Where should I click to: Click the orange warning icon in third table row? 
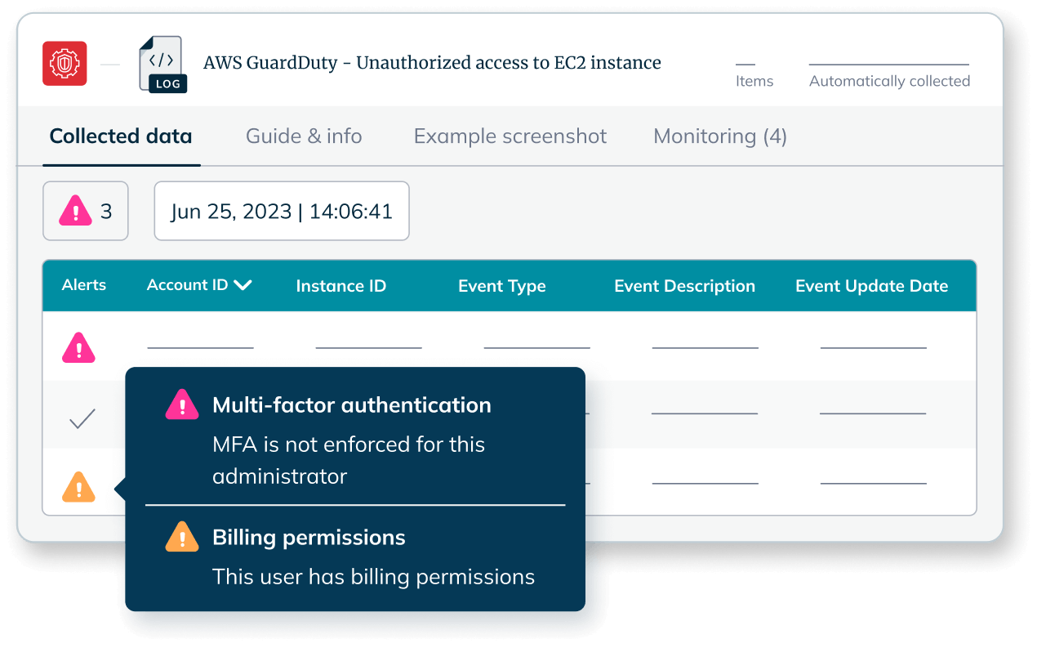(78, 487)
